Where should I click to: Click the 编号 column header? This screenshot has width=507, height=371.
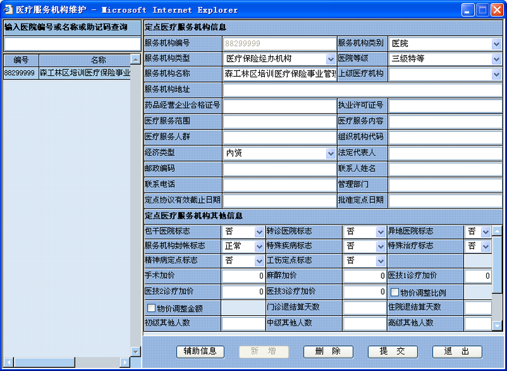pyautogui.click(x=21, y=60)
